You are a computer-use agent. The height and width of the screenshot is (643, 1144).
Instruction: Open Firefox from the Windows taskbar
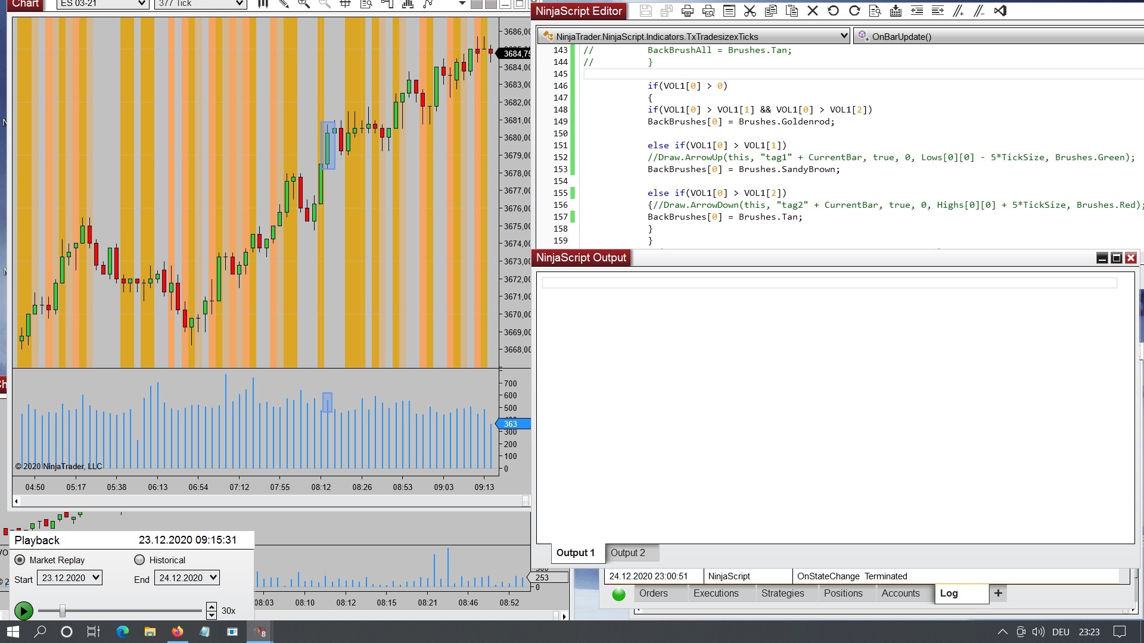pyautogui.click(x=178, y=632)
